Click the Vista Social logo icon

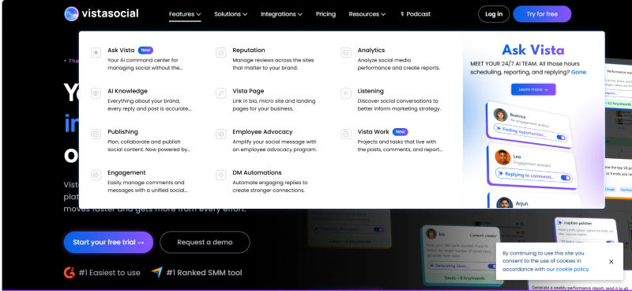click(71, 13)
